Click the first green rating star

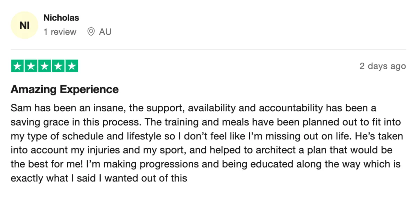tap(17, 66)
